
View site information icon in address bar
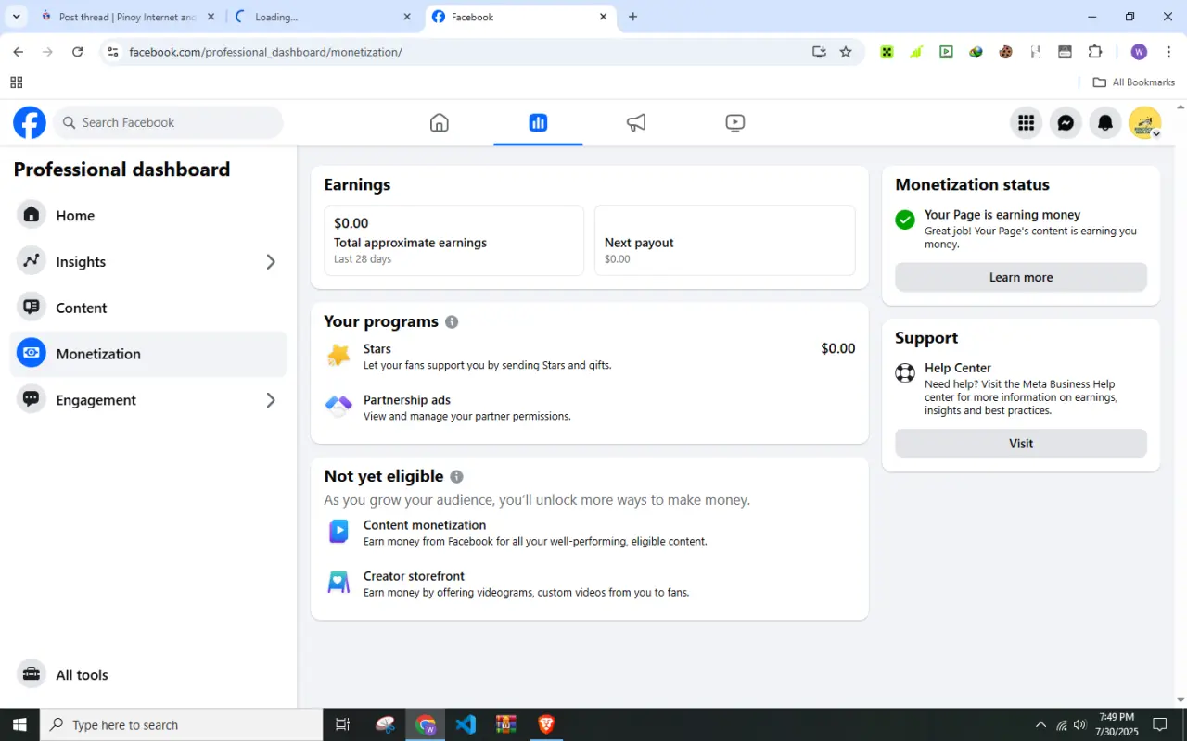[x=113, y=52]
